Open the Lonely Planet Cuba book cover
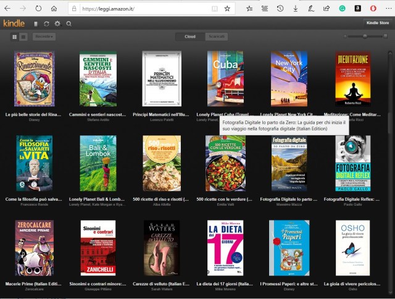 click(x=225, y=78)
